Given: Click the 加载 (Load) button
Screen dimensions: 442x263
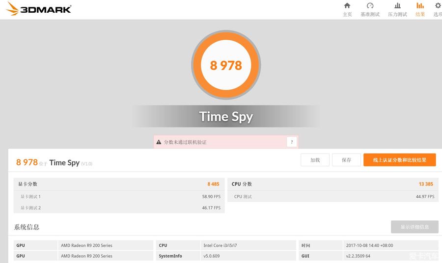Looking at the screenshot, I should coord(315,160).
